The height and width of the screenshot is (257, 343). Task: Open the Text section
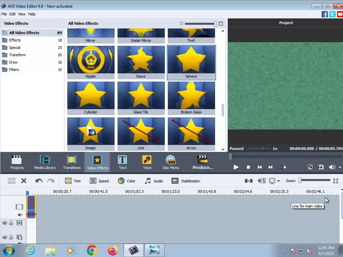coord(123,162)
